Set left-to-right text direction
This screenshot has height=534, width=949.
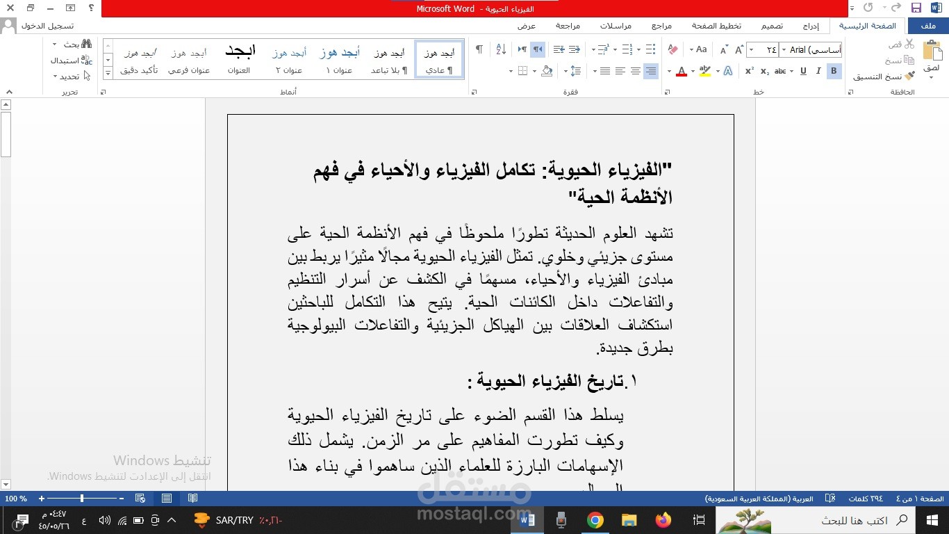[522, 49]
